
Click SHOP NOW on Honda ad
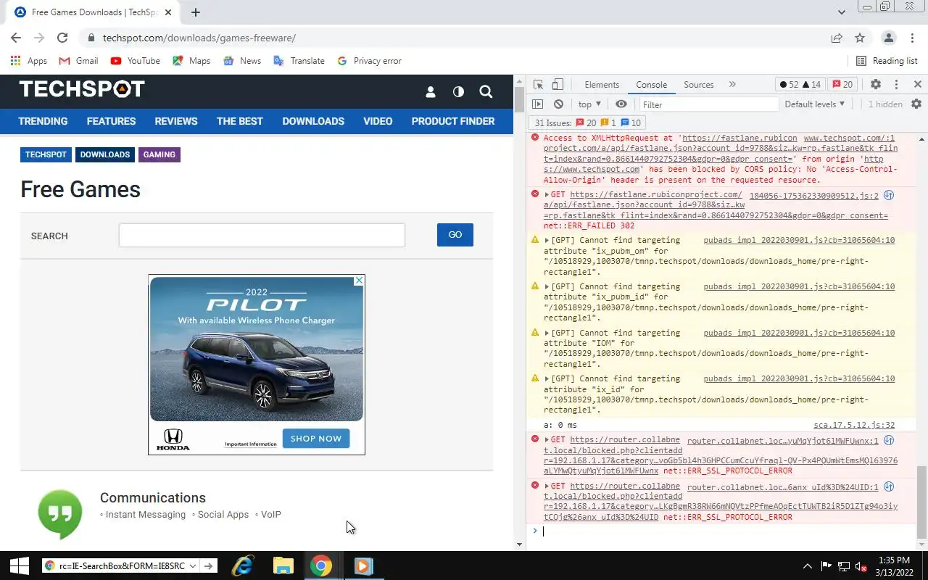click(x=316, y=439)
